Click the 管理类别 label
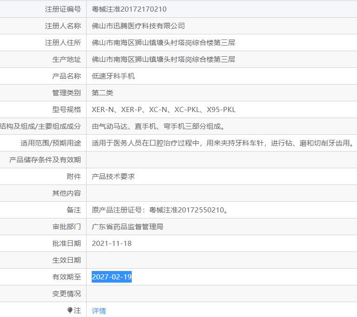Screen dimensions: 357x317 [x=67, y=93]
